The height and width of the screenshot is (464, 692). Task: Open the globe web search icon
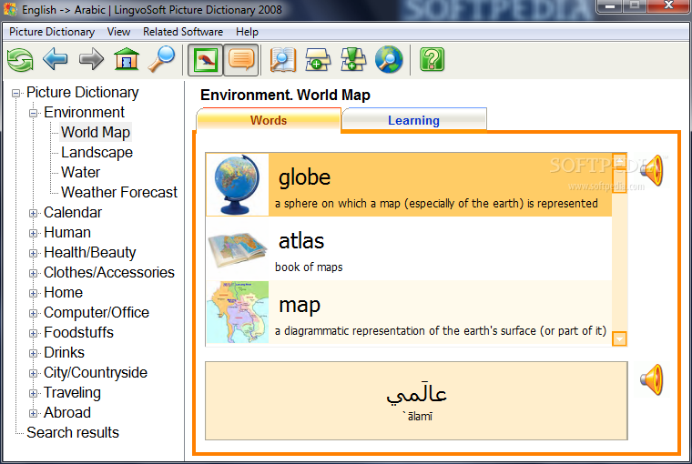[x=389, y=59]
